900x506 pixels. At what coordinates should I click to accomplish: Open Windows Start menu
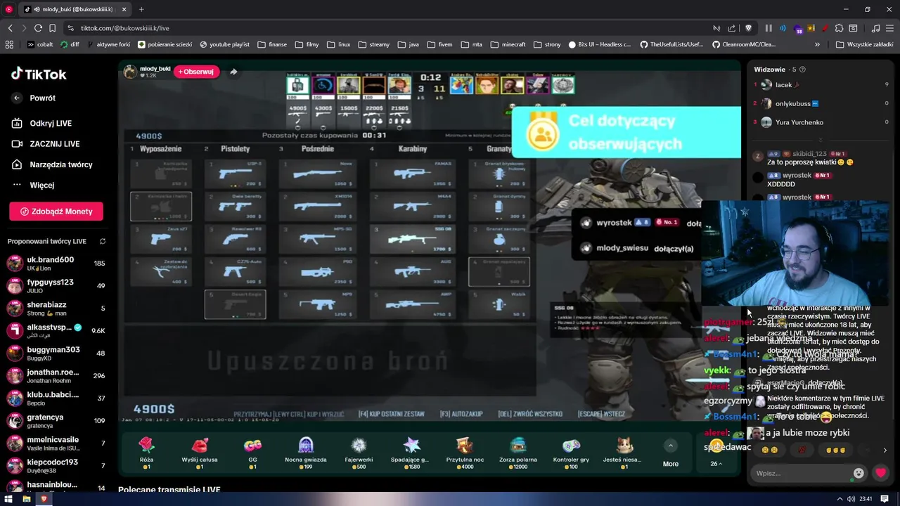point(8,499)
